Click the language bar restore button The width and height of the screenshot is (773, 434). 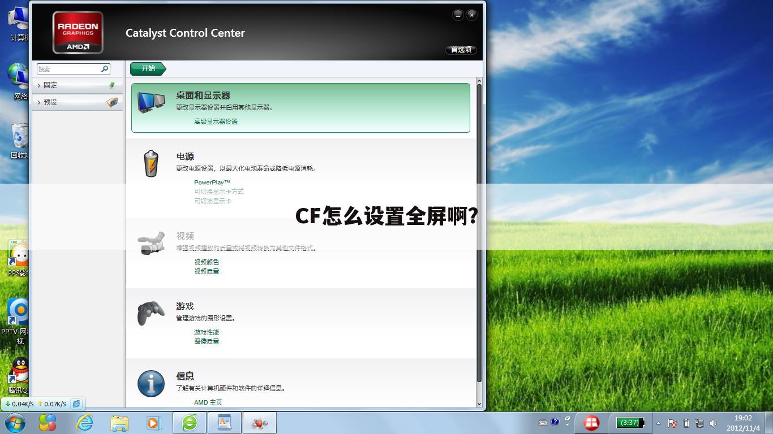coord(568,419)
